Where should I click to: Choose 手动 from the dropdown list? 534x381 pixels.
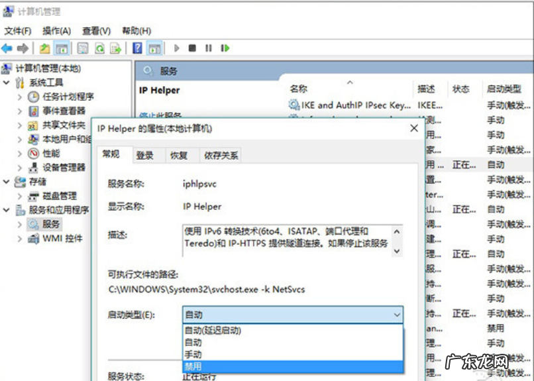(293, 354)
